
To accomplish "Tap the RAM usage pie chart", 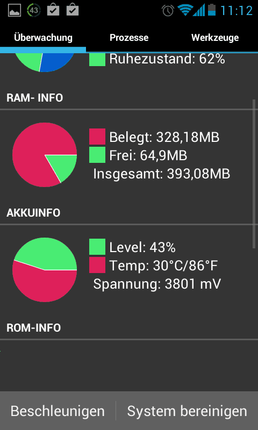I will pos(45,155).
